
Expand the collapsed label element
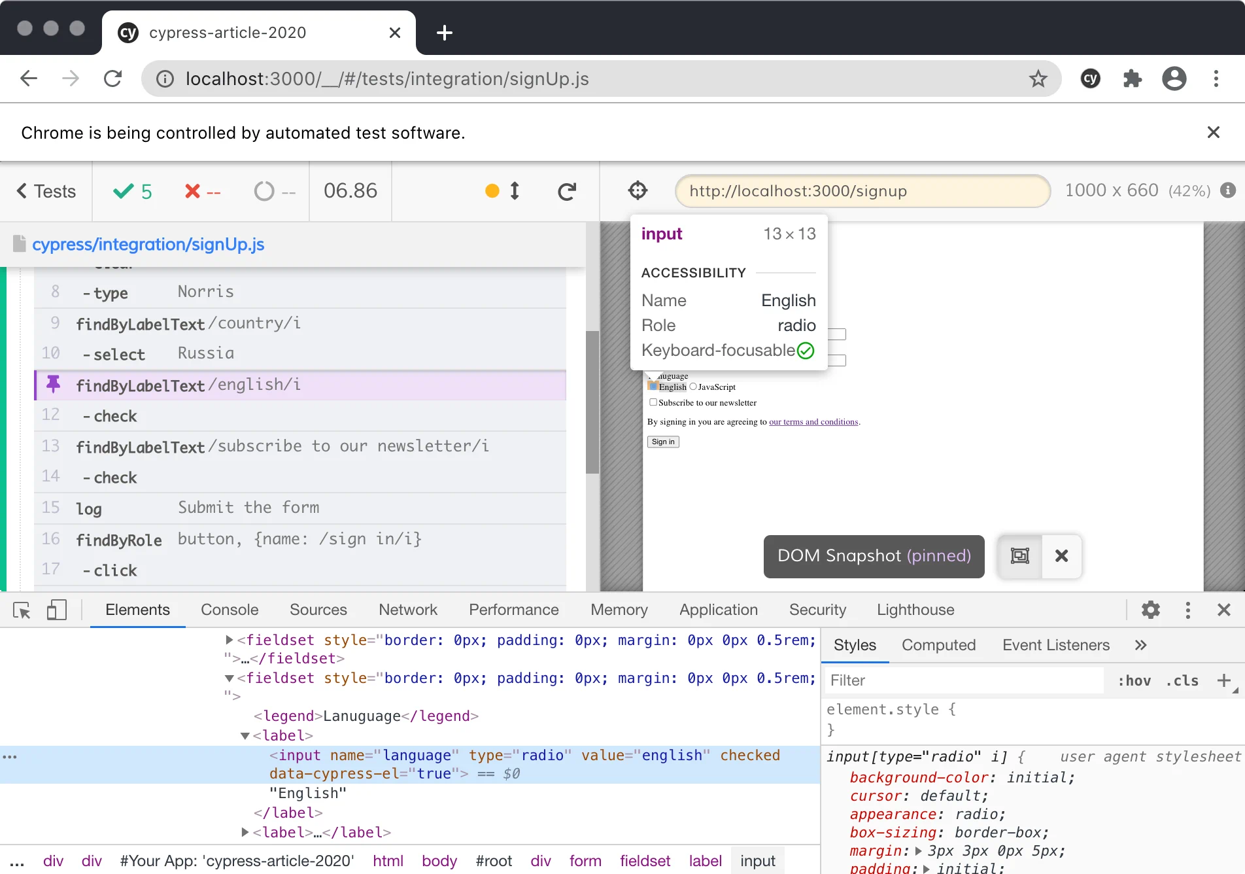245,832
